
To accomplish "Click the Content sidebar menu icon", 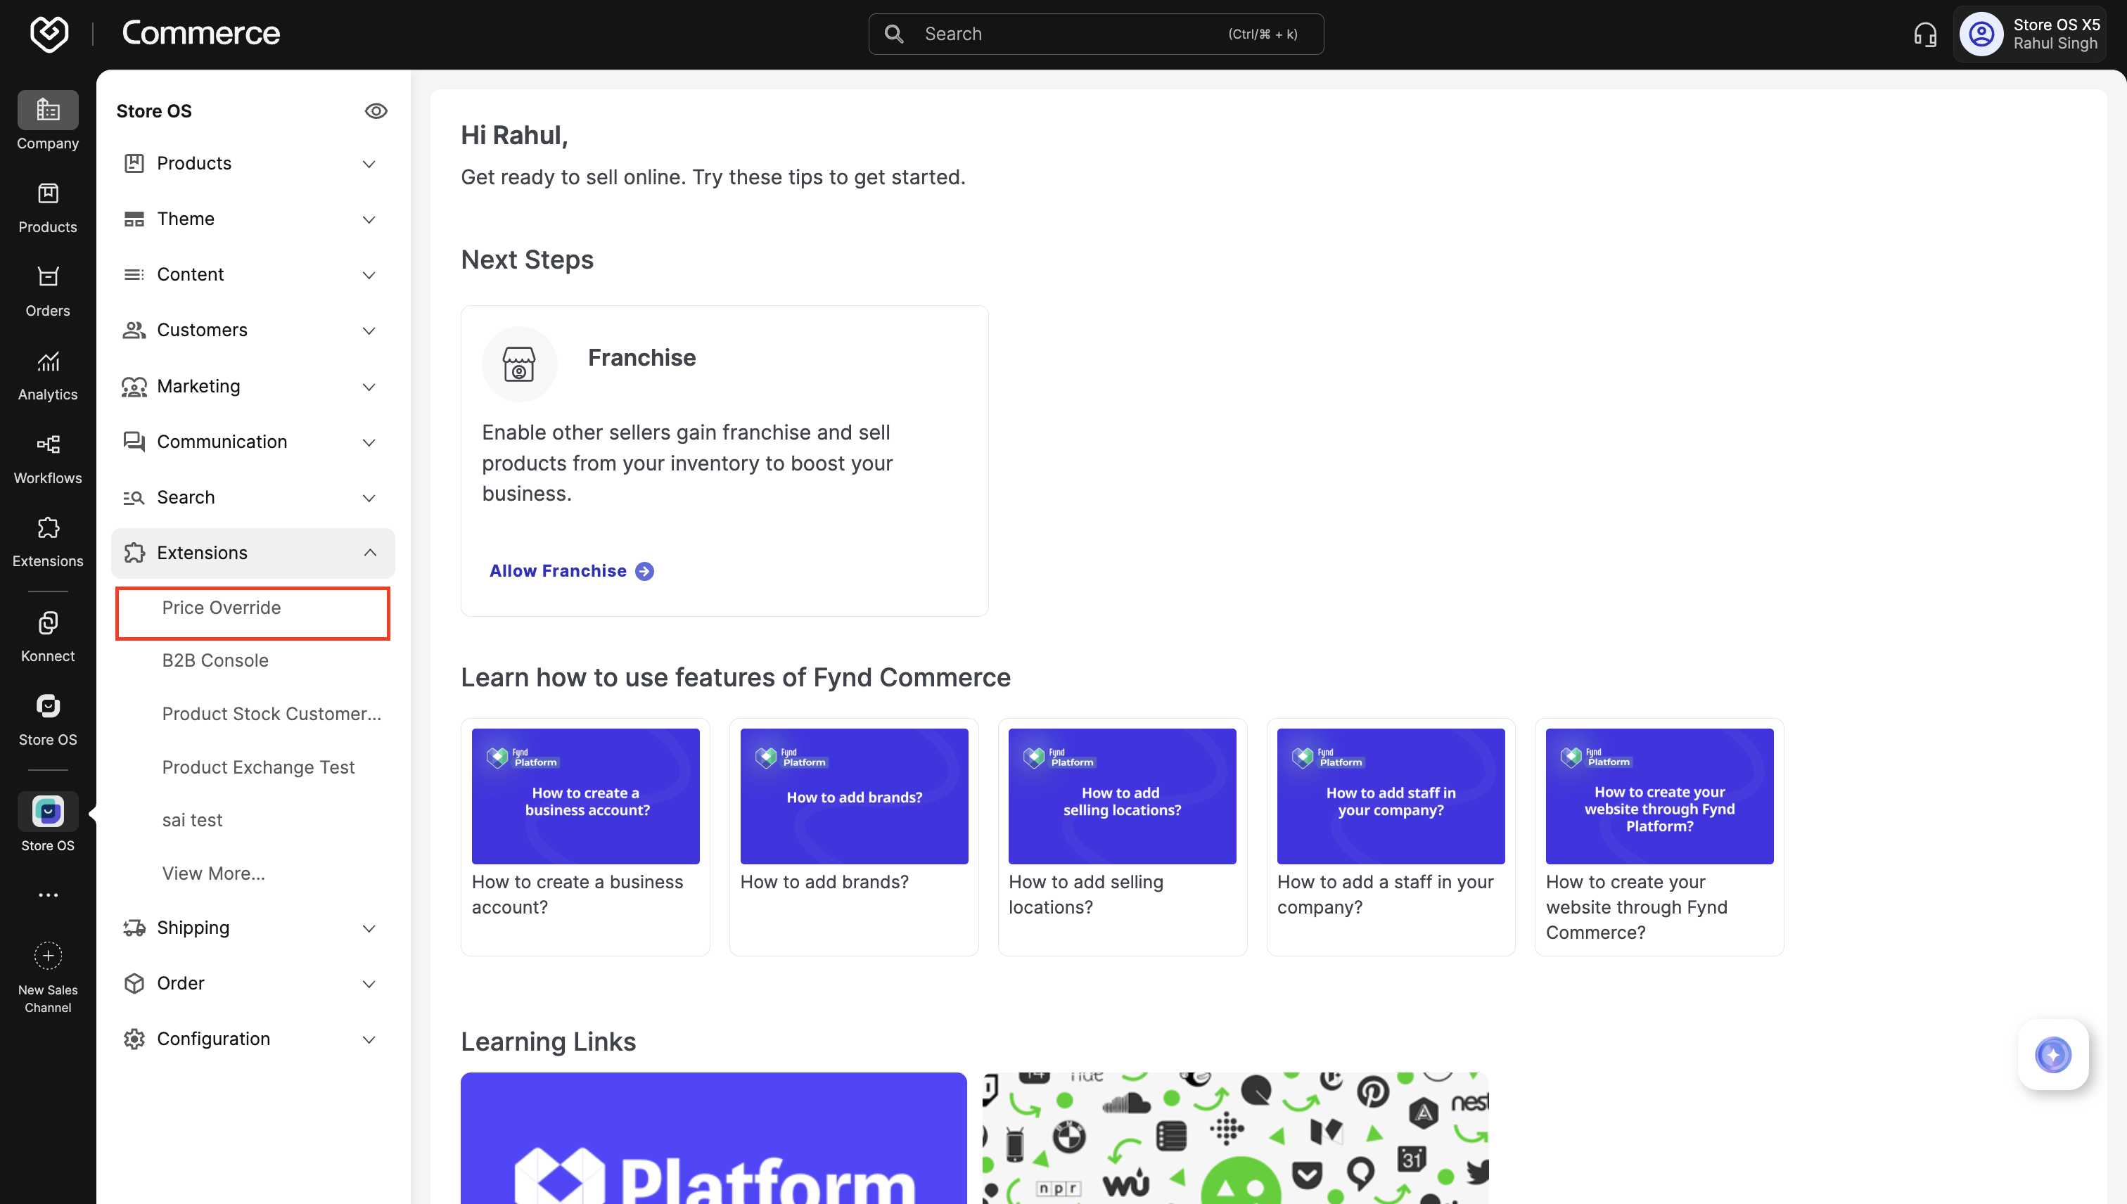I will (x=134, y=274).
